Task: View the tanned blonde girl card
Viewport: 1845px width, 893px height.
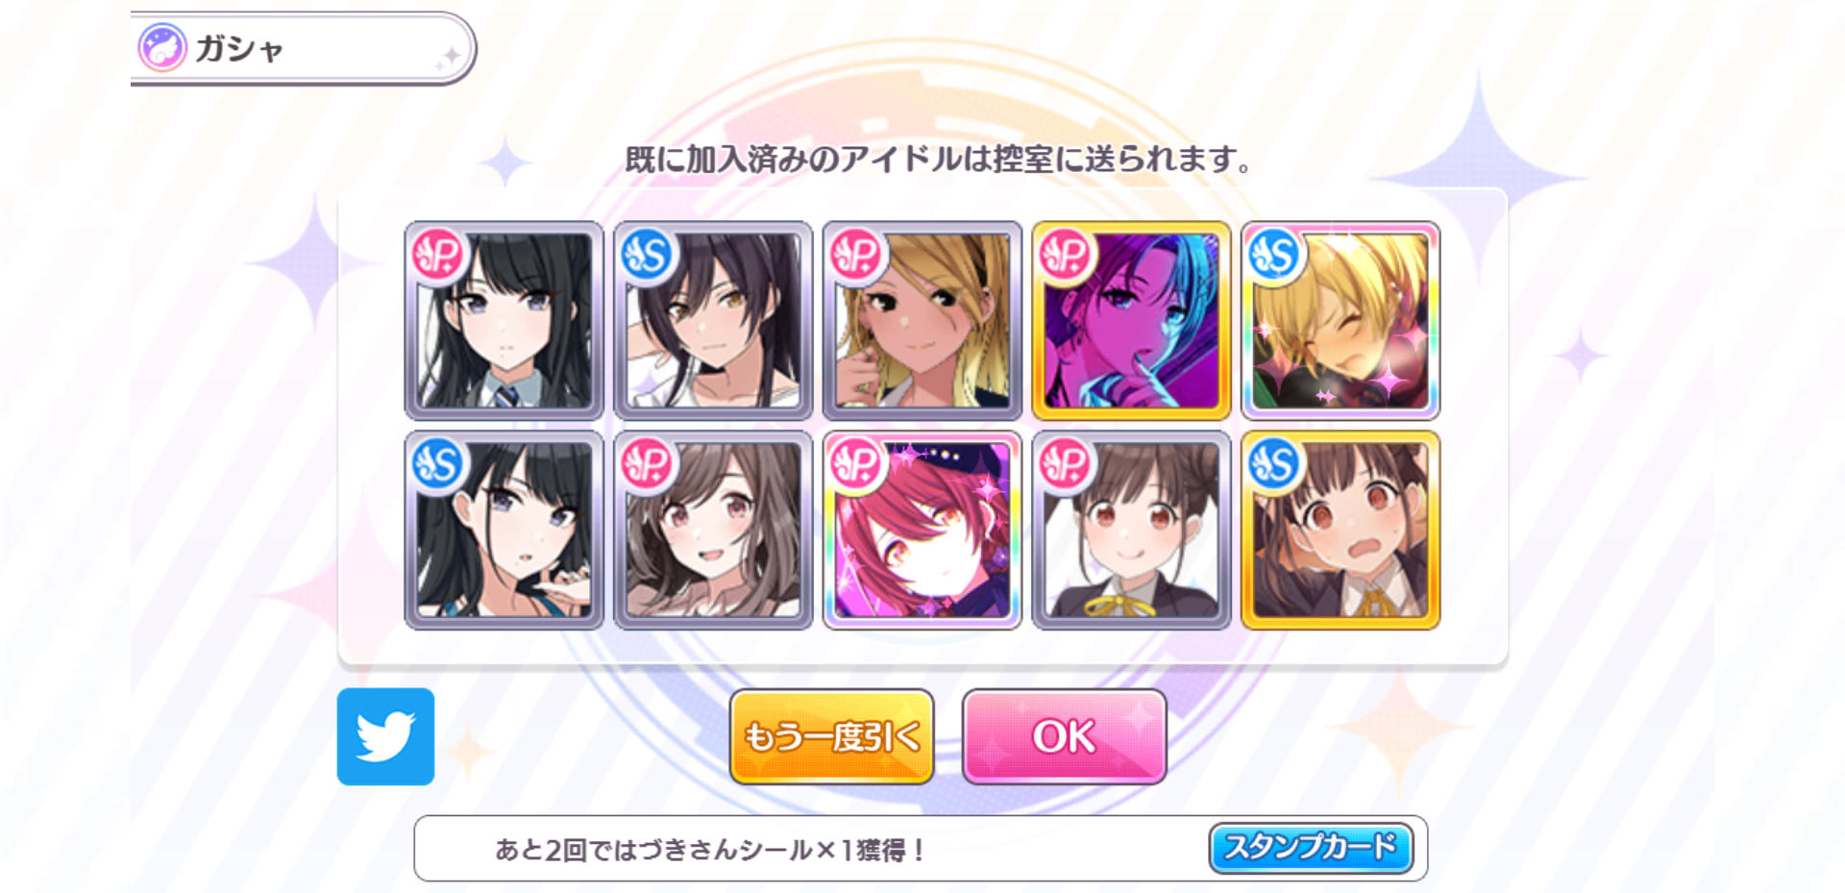Action: point(922,321)
